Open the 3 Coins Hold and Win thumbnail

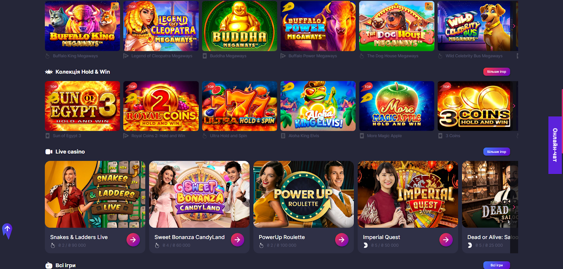(x=475, y=106)
